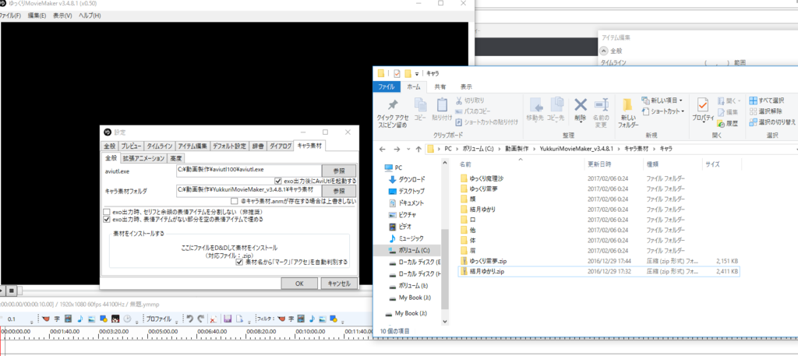Image resolution: width=798 pixels, height=356 pixels.
Task: Click 参照 next to aviutl.exe path
Action: coord(339,171)
